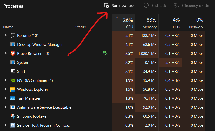The image size is (215, 131).
Task: Click Resume memory value 188.2 MB
Action: (149, 36)
